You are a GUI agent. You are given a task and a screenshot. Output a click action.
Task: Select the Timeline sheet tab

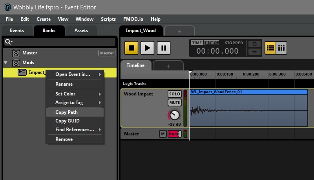(135, 65)
